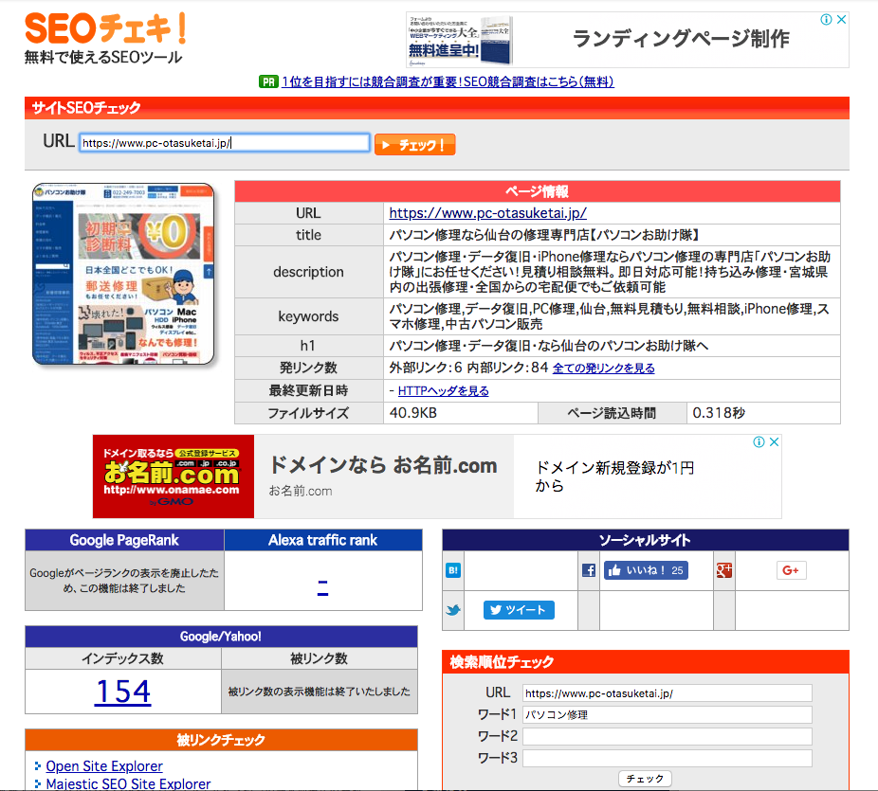Click the ページ情報 table header
The image size is (878, 791).
pos(538,191)
